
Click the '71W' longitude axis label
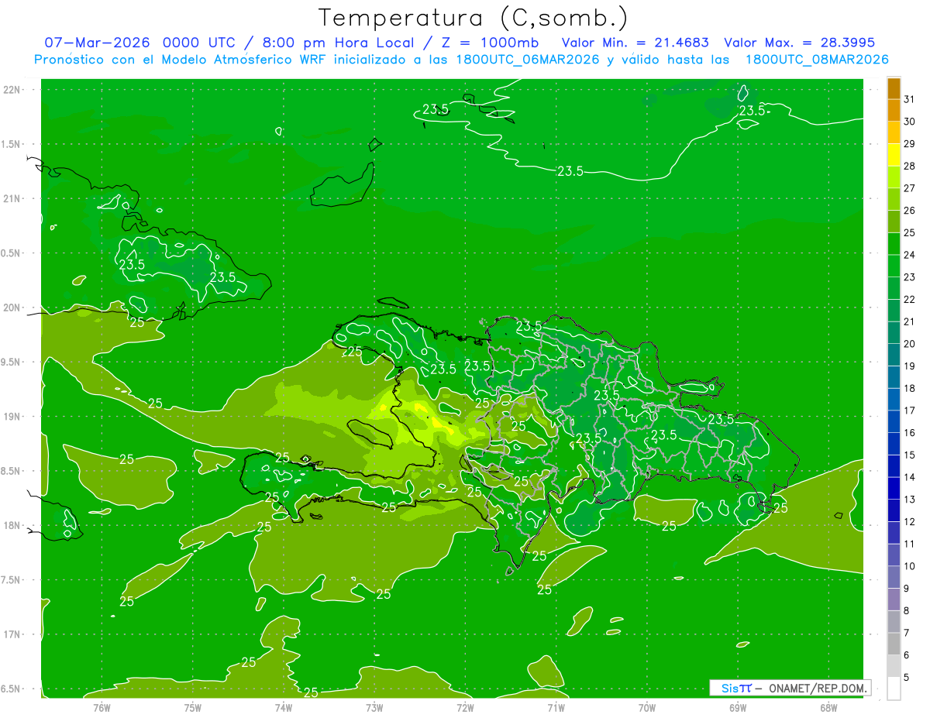(x=556, y=707)
